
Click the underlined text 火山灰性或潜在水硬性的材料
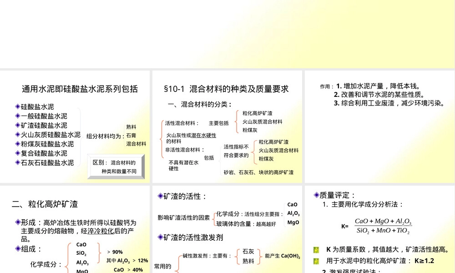click(191, 138)
